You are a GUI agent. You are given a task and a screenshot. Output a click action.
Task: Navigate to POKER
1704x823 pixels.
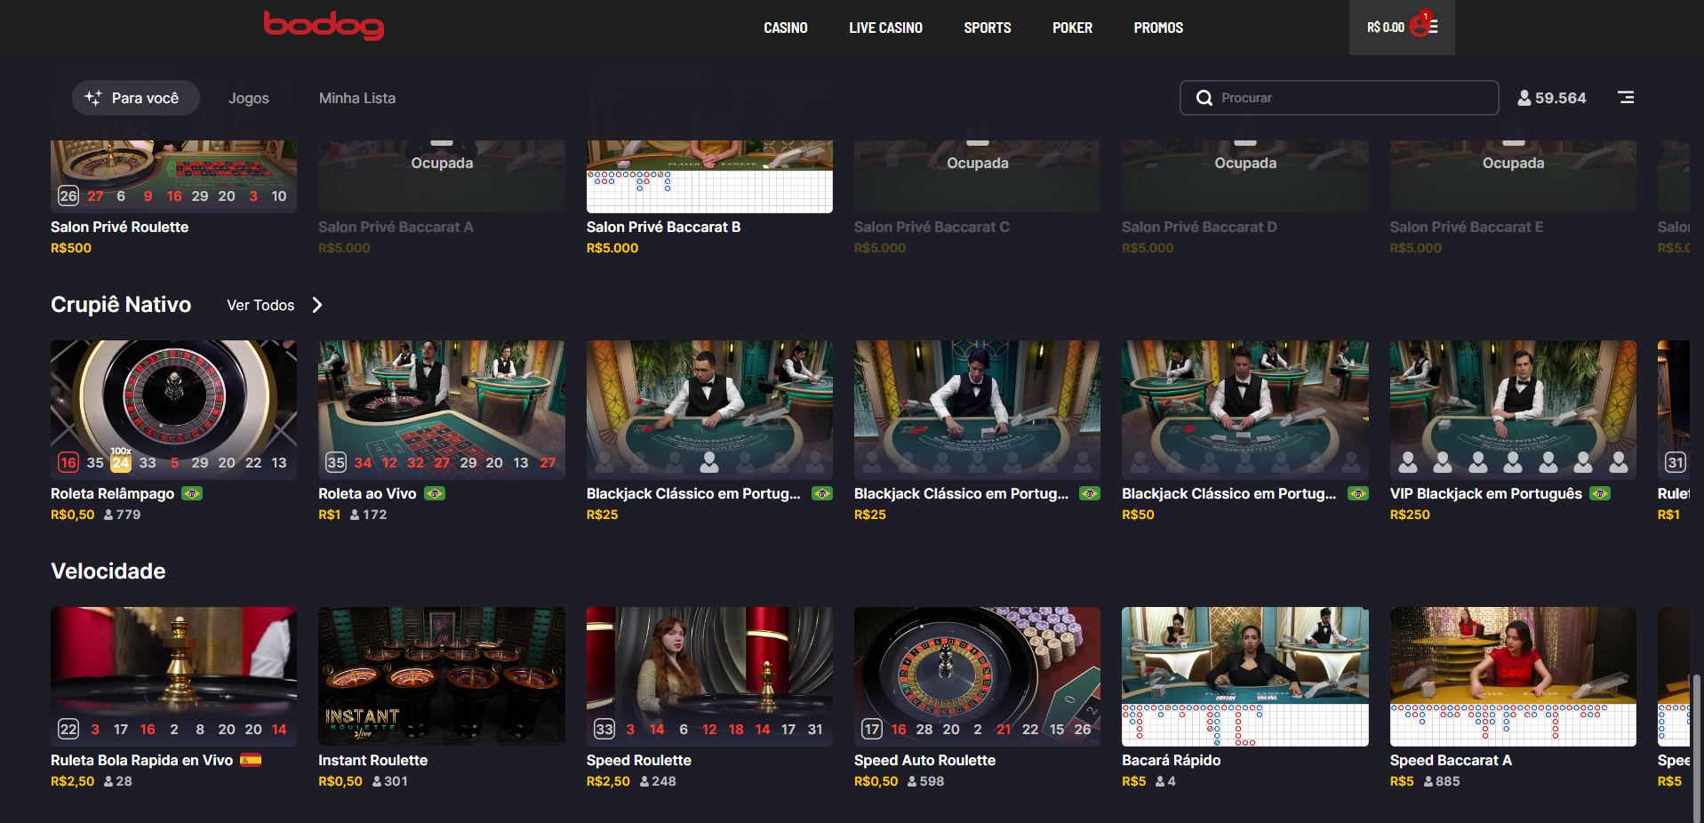click(x=1072, y=28)
